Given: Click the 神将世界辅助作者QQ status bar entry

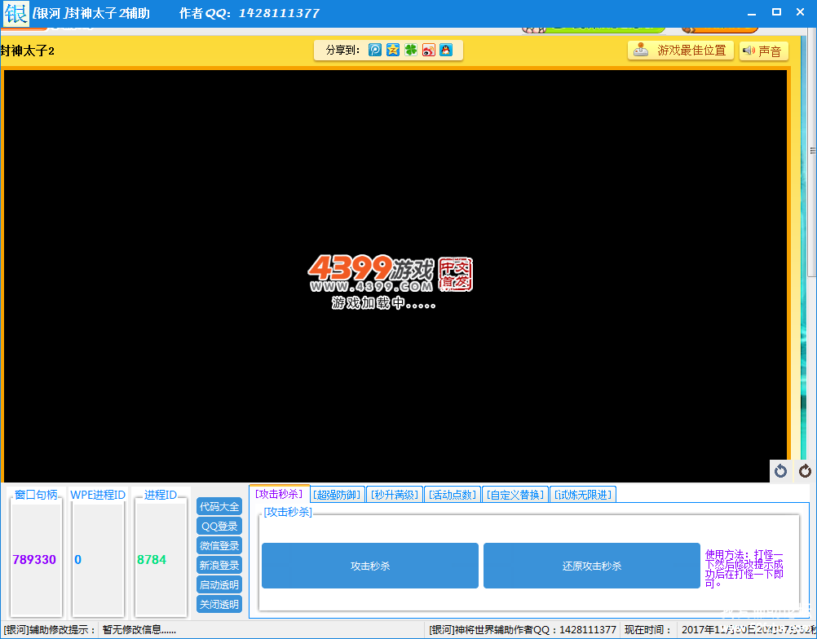Looking at the screenshot, I should pos(523,629).
